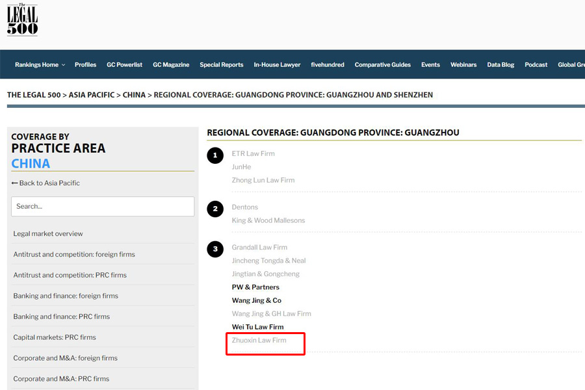Open Zhuoxin Law Firm listing

click(259, 340)
